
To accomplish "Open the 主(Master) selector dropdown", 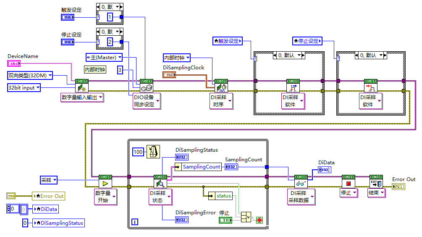I will click(104, 57).
